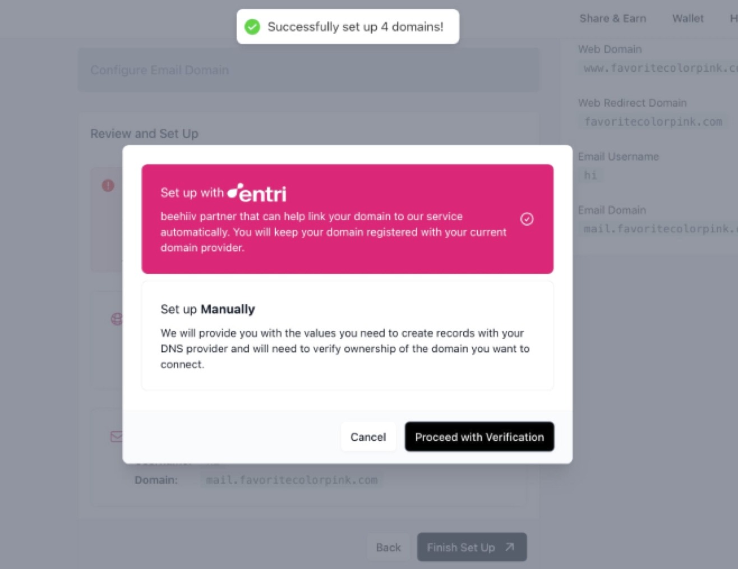Image resolution: width=738 pixels, height=569 pixels.
Task: Click the entri logo in pink card
Action: [257, 193]
